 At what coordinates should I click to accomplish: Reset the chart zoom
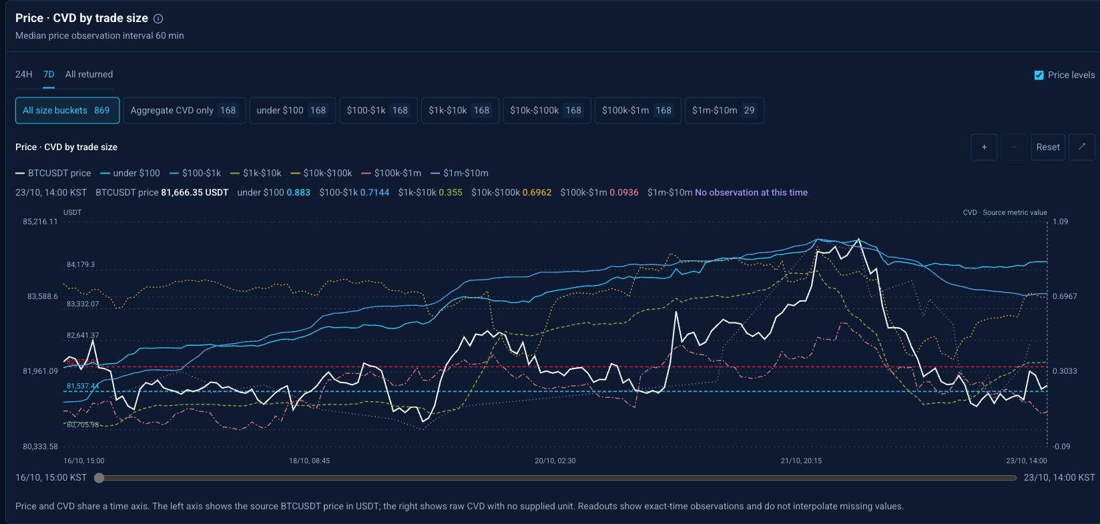coord(1048,147)
